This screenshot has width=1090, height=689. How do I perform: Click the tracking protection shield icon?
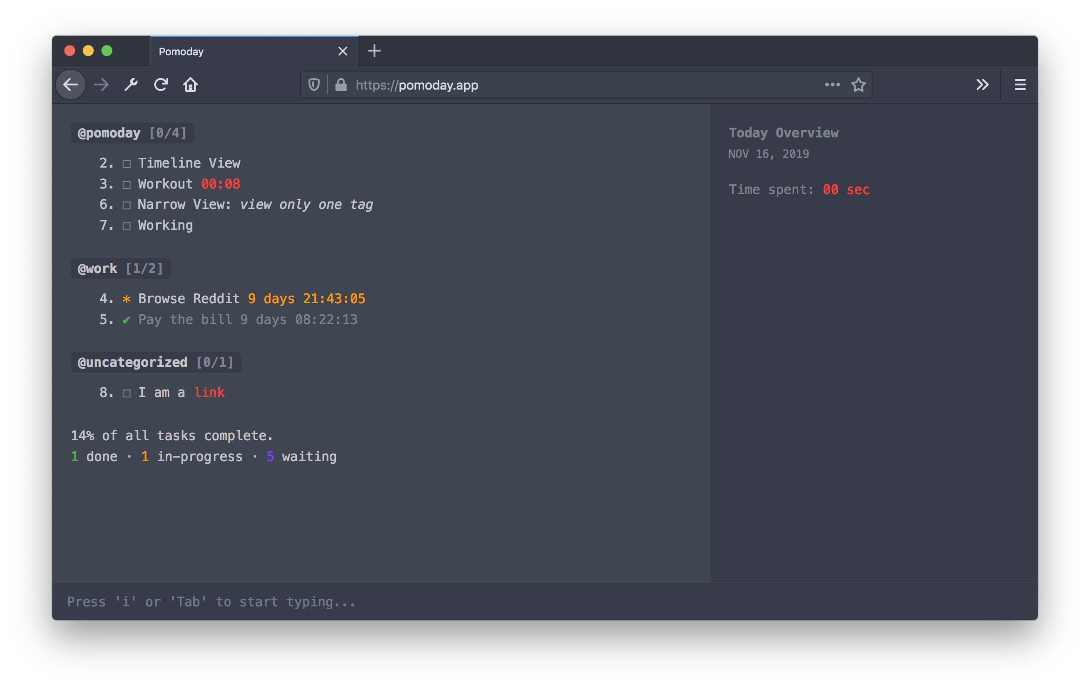[x=314, y=85]
